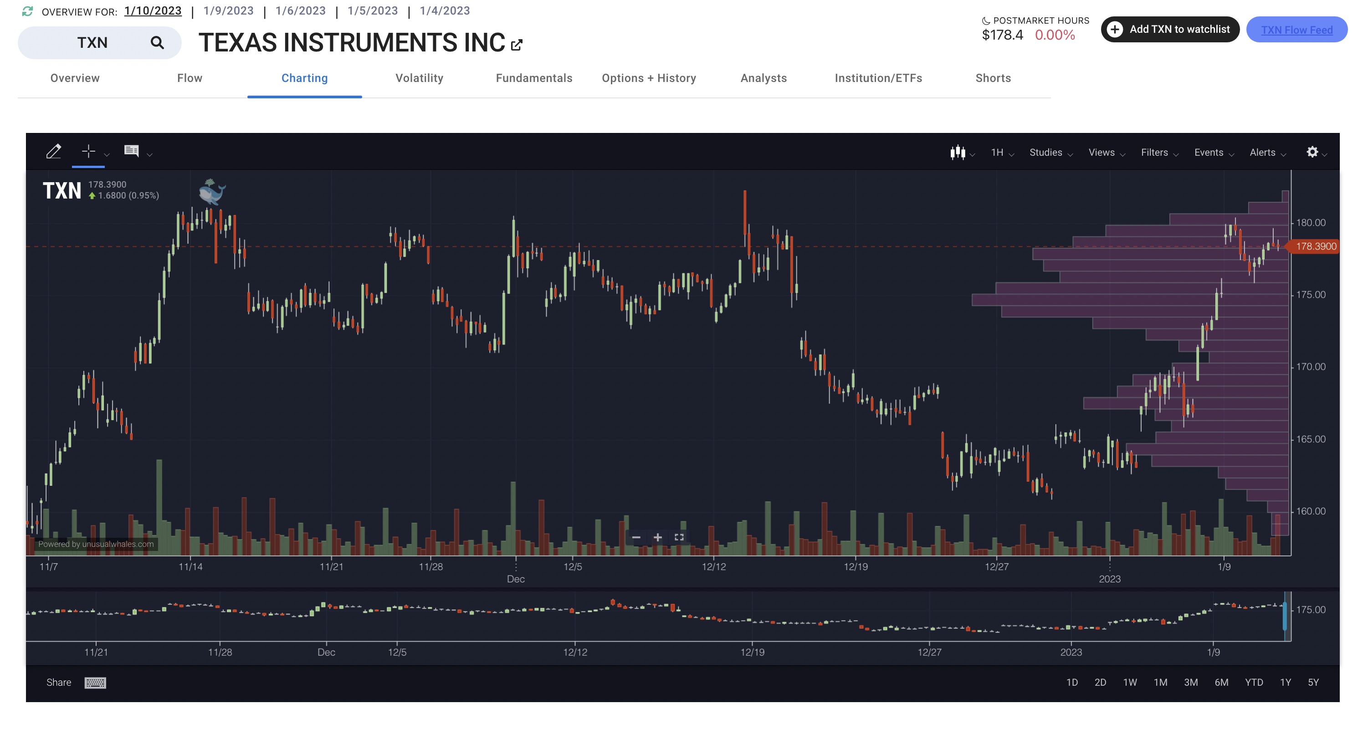This screenshot has height=734, width=1363.
Task: Click the TXN symbol label on chart
Action: tap(62, 190)
